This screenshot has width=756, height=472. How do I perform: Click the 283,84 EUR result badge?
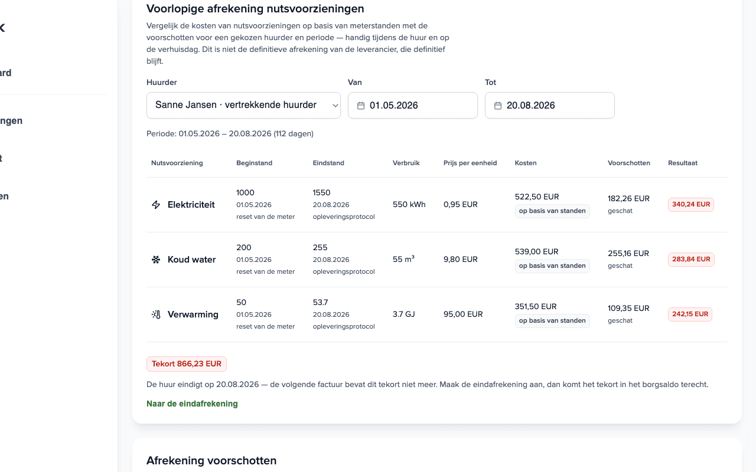691,260
